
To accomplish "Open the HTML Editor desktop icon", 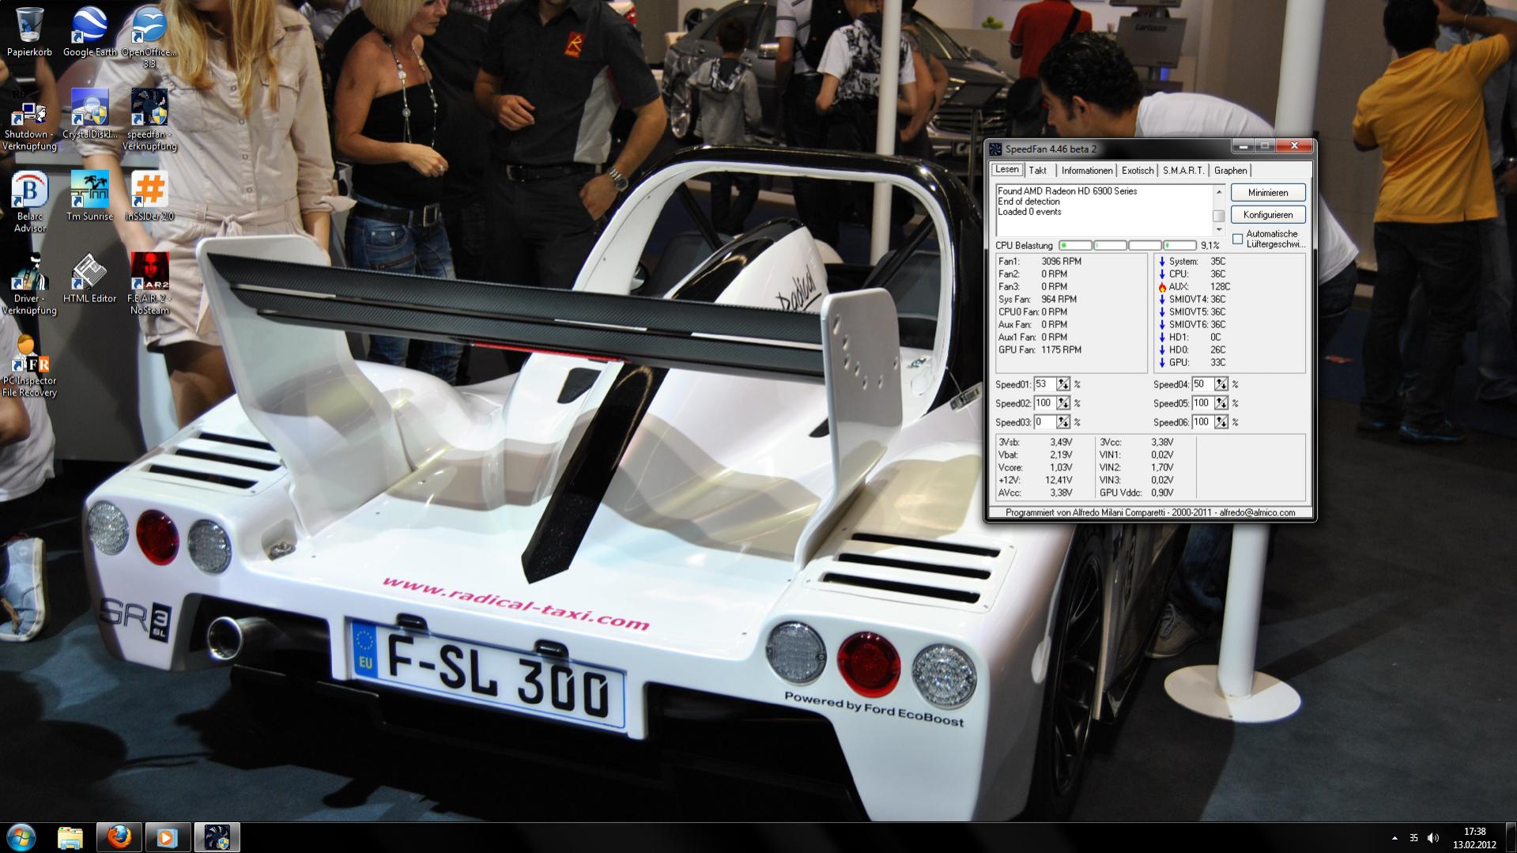I will (x=89, y=278).
